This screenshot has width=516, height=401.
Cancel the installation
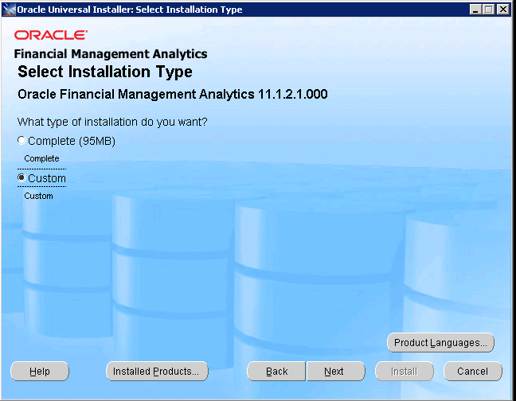click(x=473, y=372)
